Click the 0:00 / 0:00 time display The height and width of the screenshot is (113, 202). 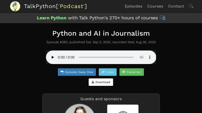click(x=66, y=57)
